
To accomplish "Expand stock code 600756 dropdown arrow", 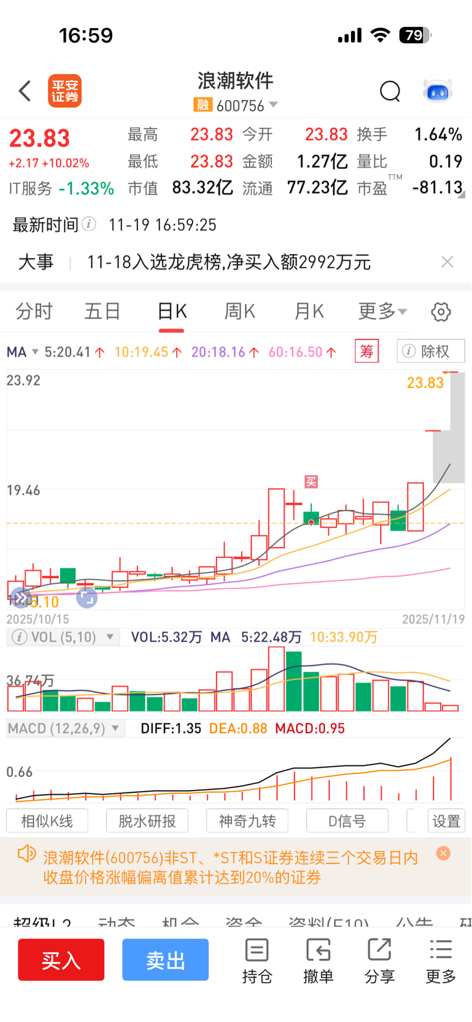I will 274,105.
